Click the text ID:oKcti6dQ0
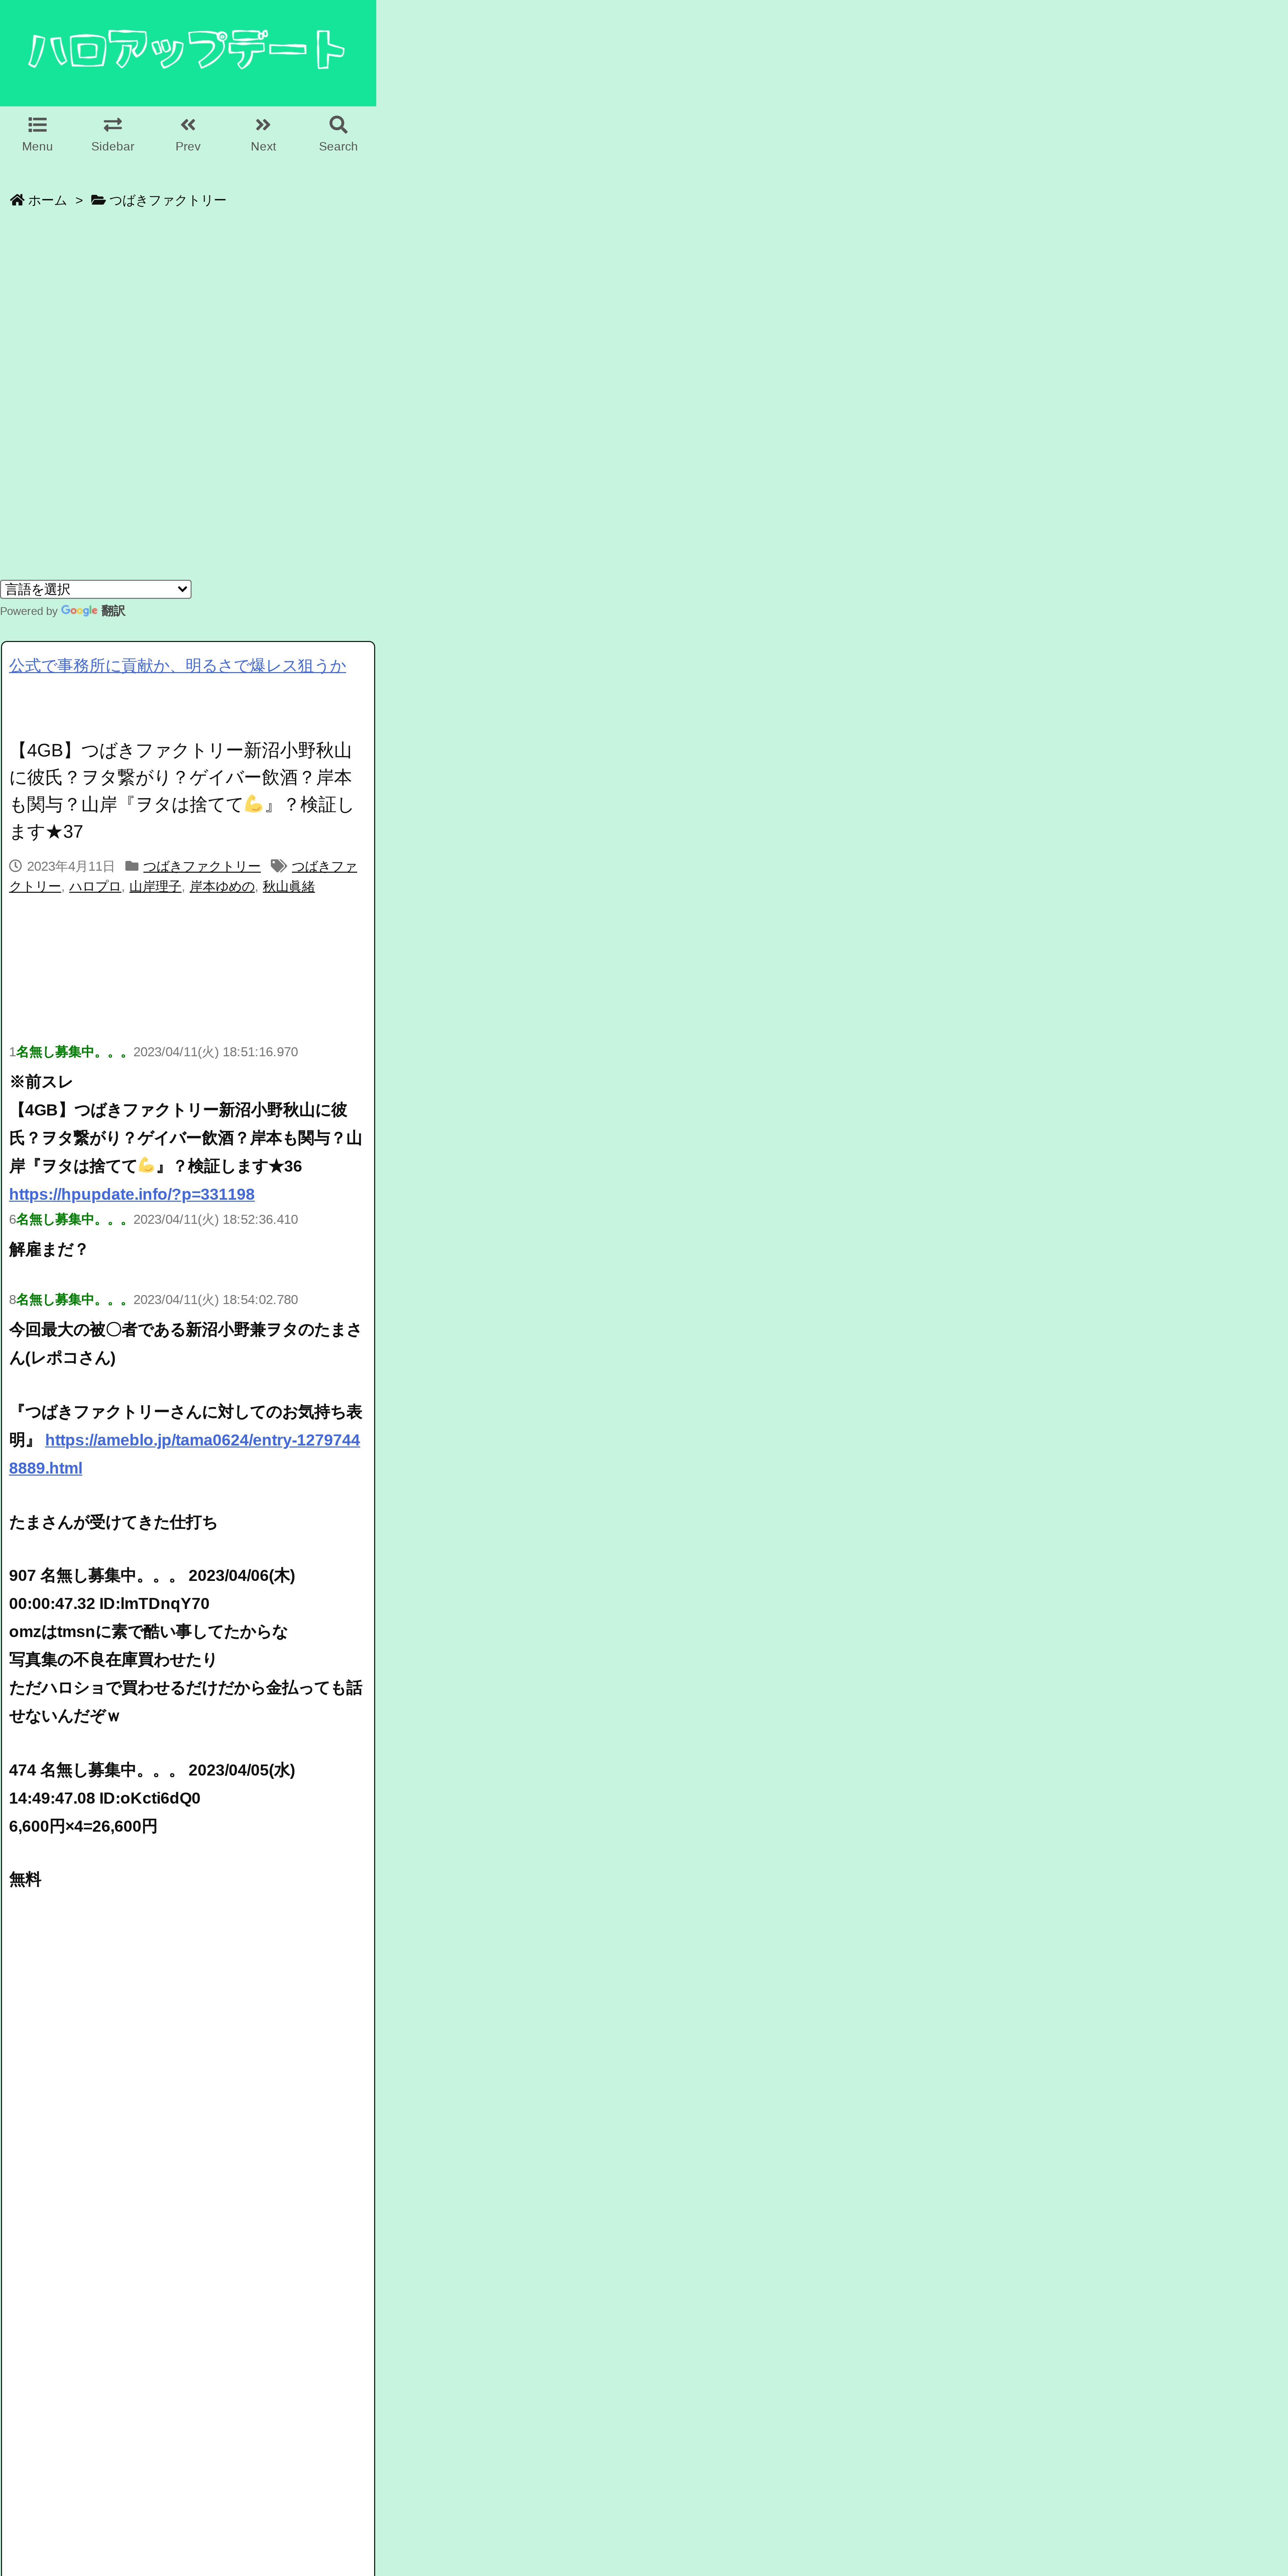1288x2576 pixels. (x=150, y=1798)
